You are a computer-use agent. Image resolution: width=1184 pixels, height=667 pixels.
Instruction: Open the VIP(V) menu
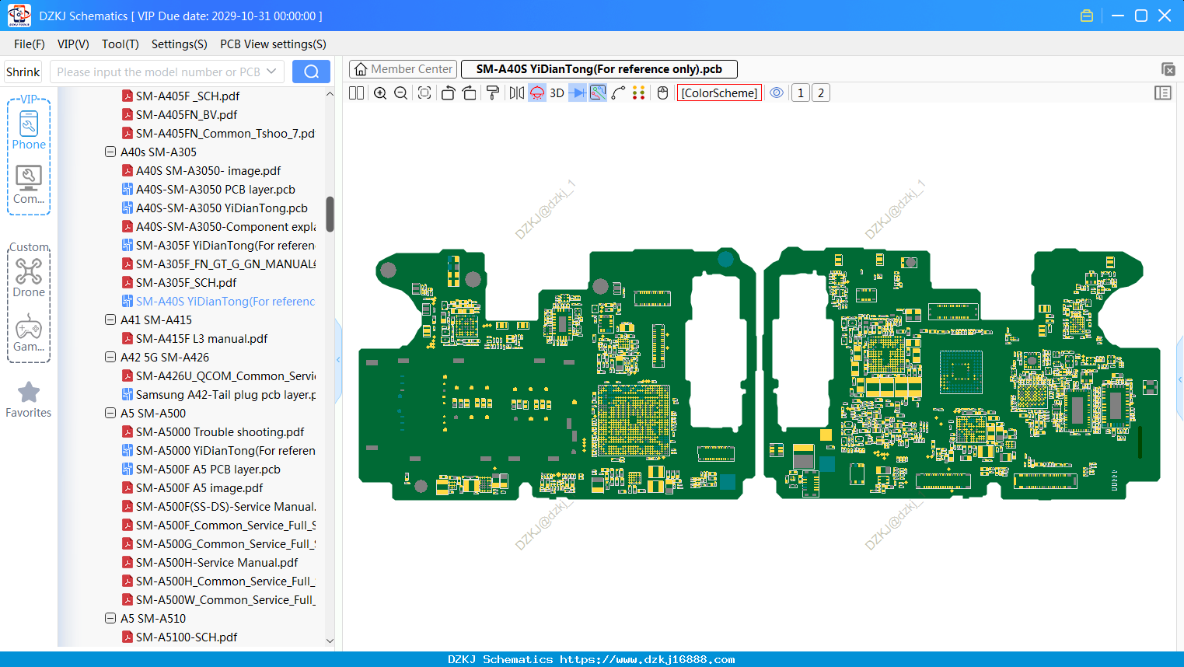point(73,44)
